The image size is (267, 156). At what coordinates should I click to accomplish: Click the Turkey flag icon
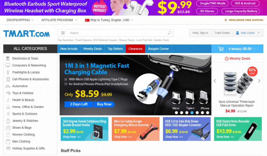(87, 20)
